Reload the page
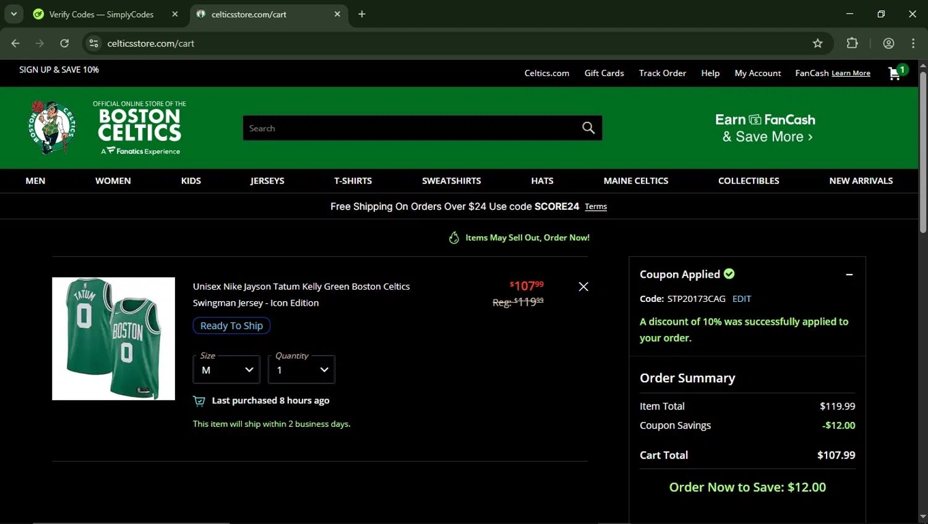Image resolution: width=928 pixels, height=524 pixels. tap(64, 43)
